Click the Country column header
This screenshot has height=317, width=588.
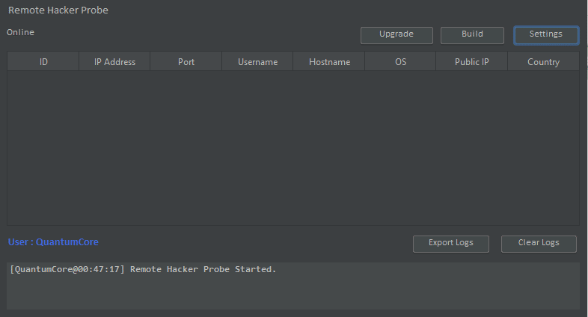pyautogui.click(x=543, y=62)
